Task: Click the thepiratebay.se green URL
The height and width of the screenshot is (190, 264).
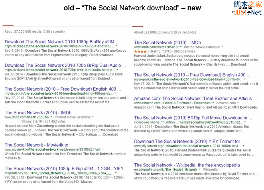Action: (59, 173)
